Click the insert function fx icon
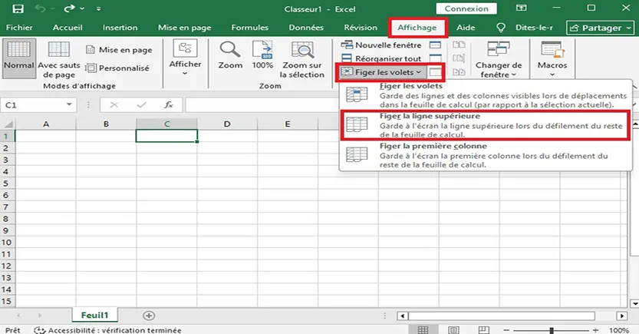The height and width of the screenshot is (334, 639). [x=168, y=105]
